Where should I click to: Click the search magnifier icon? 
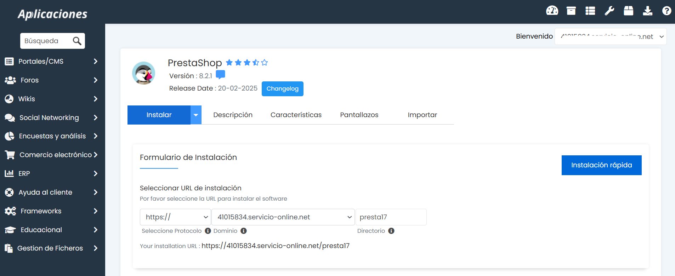coord(77,41)
